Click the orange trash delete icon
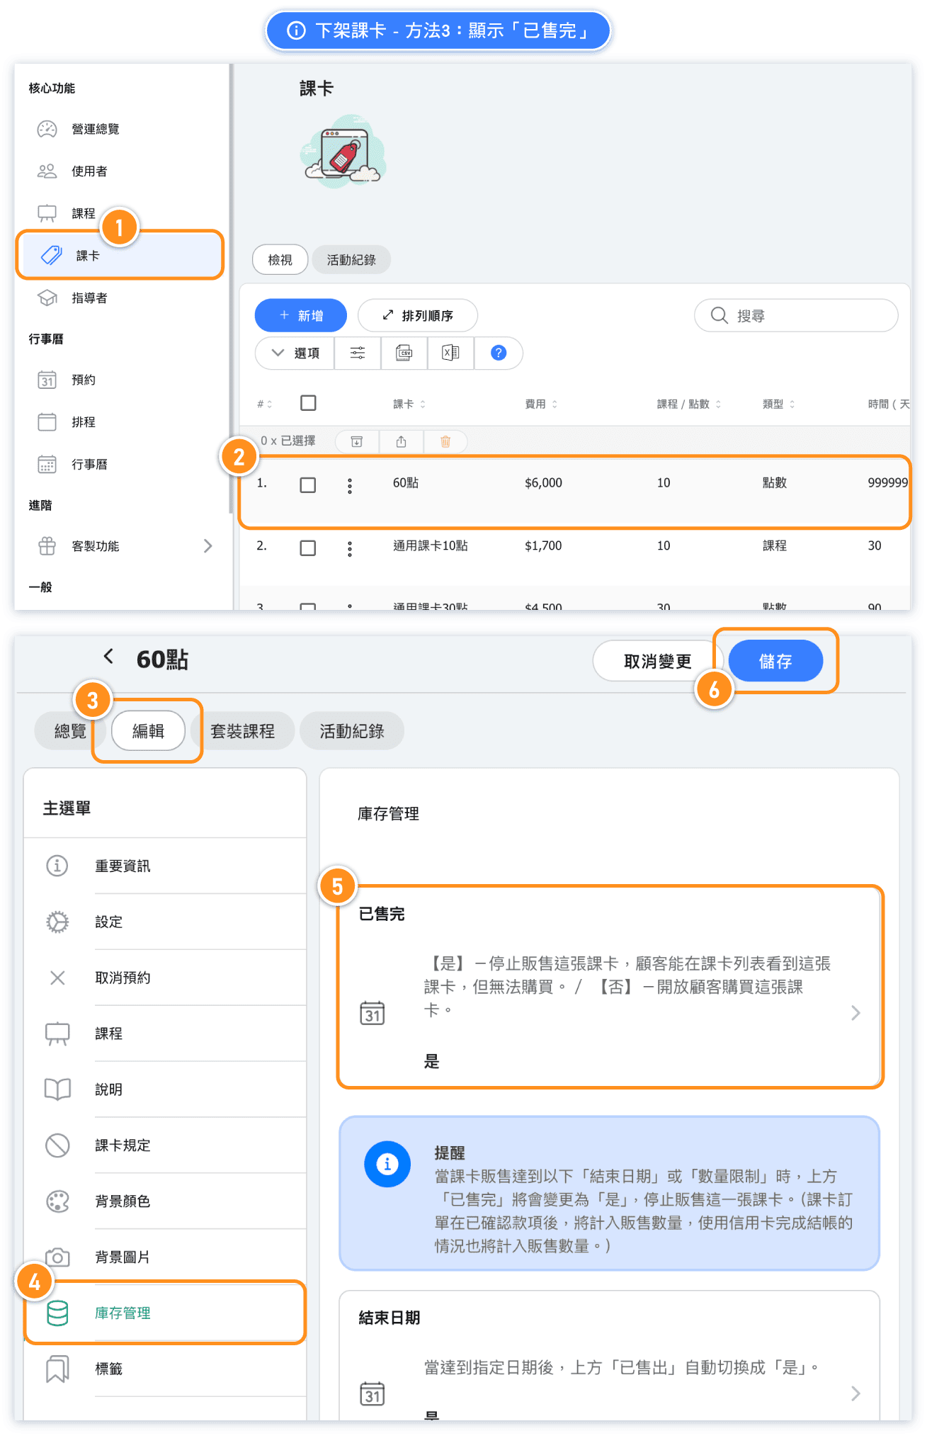The height and width of the screenshot is (1443, 927). (445, 441)
